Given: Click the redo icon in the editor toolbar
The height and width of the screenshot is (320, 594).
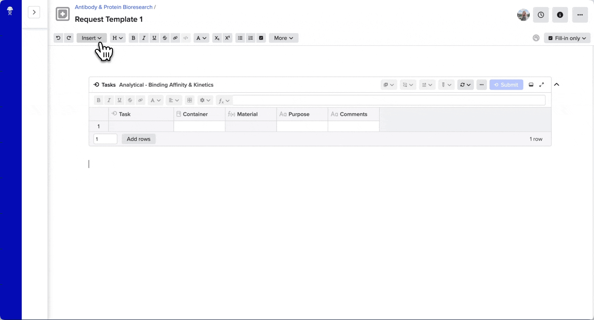Looking at the screenshot, I should 69,38.
